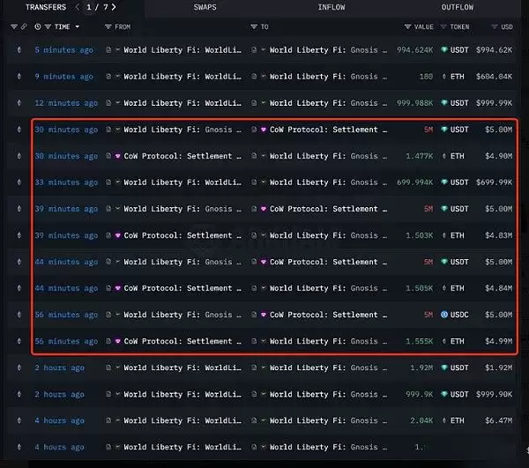Go to the next transfers page arrow
This screenshot has width=529, height=468.
[x=114, y=7]
